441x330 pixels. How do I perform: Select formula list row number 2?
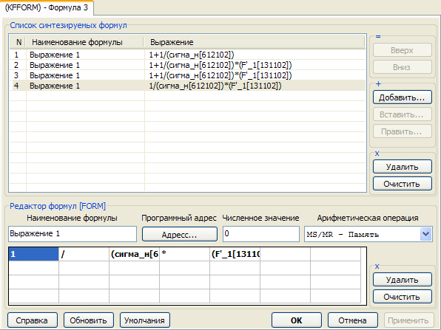coord(188,65)
